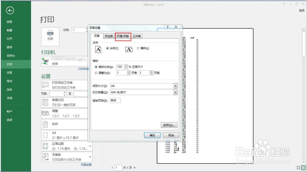Viewport: 307px width, 172px height.
Task: Click the 单面打印 page icon
Action: (x=45, y=102)
